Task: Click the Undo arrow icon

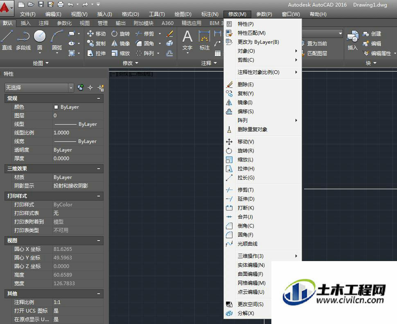Action: click(x=70, y=4)
